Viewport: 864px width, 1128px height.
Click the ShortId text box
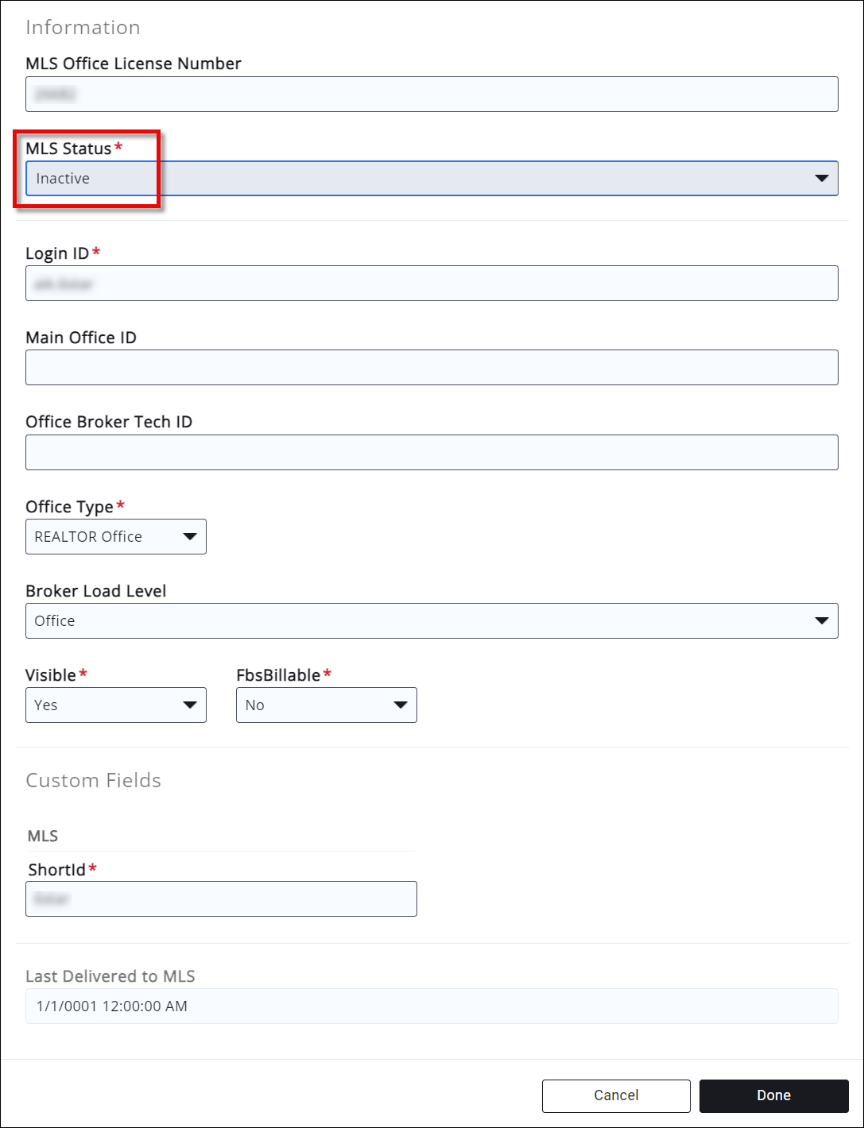(x=221, y=898)
